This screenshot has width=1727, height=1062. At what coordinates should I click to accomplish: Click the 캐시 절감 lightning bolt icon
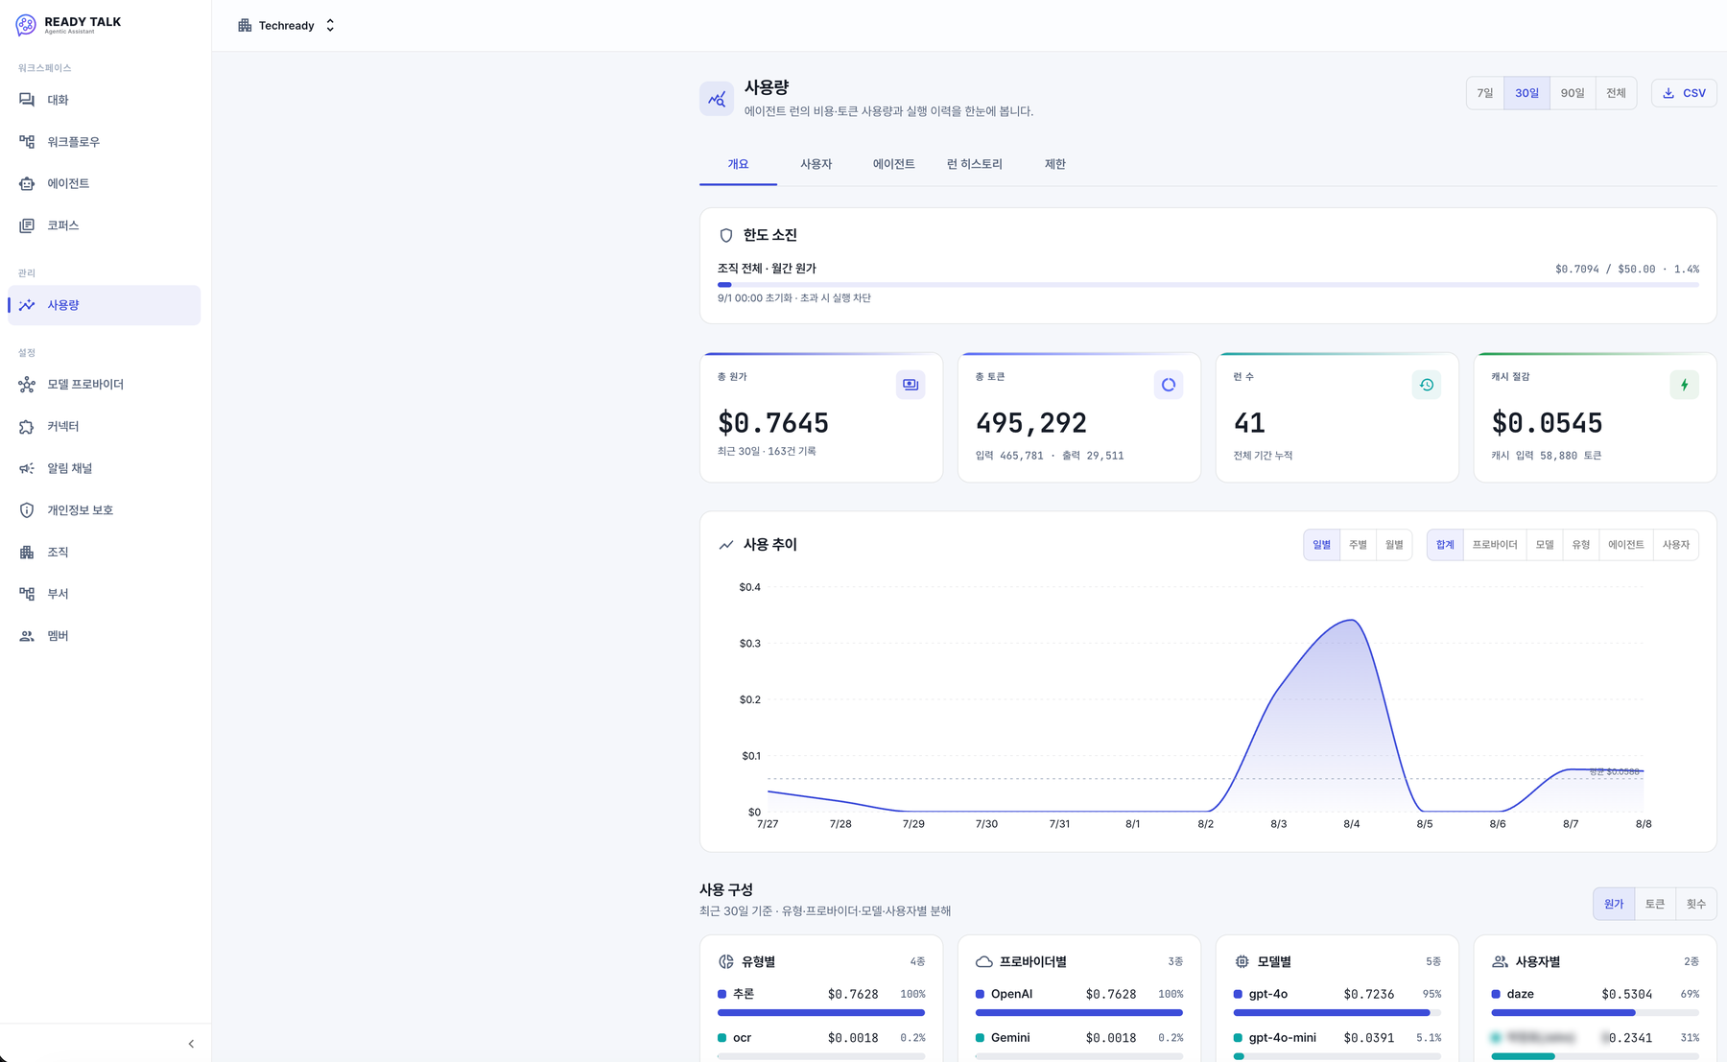click(x=1685, y=385)
